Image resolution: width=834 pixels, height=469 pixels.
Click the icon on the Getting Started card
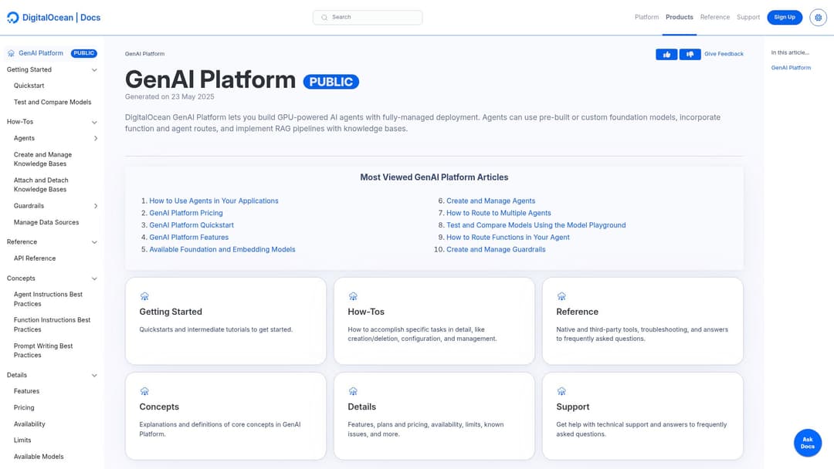144,296
